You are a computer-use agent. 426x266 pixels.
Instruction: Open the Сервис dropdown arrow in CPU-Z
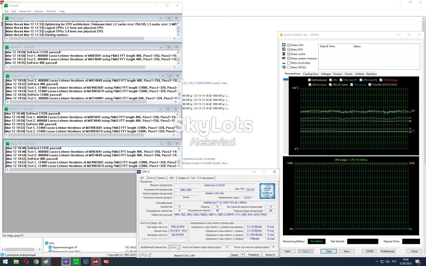(243, 255)
